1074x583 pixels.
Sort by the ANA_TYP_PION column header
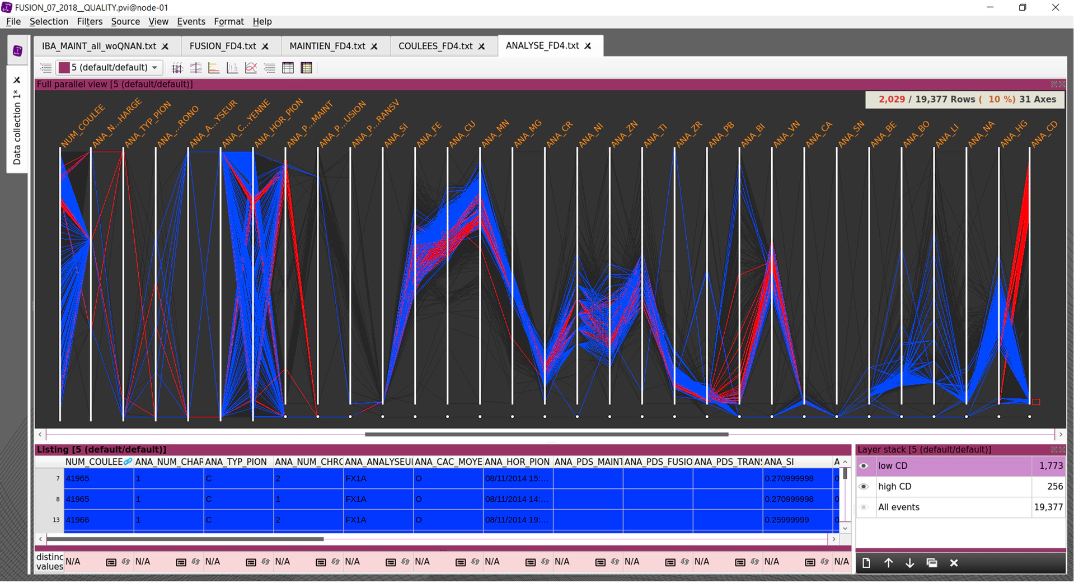coord(236,462)
